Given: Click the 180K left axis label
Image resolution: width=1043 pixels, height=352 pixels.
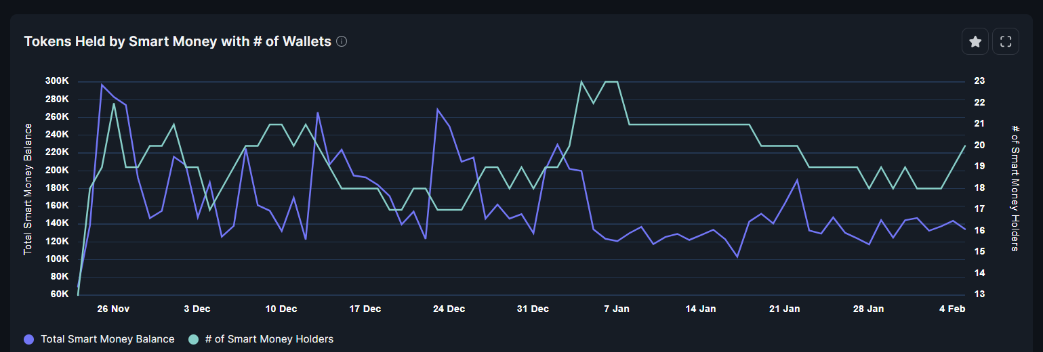Looking at the screenshot, I should click(57, 188).
